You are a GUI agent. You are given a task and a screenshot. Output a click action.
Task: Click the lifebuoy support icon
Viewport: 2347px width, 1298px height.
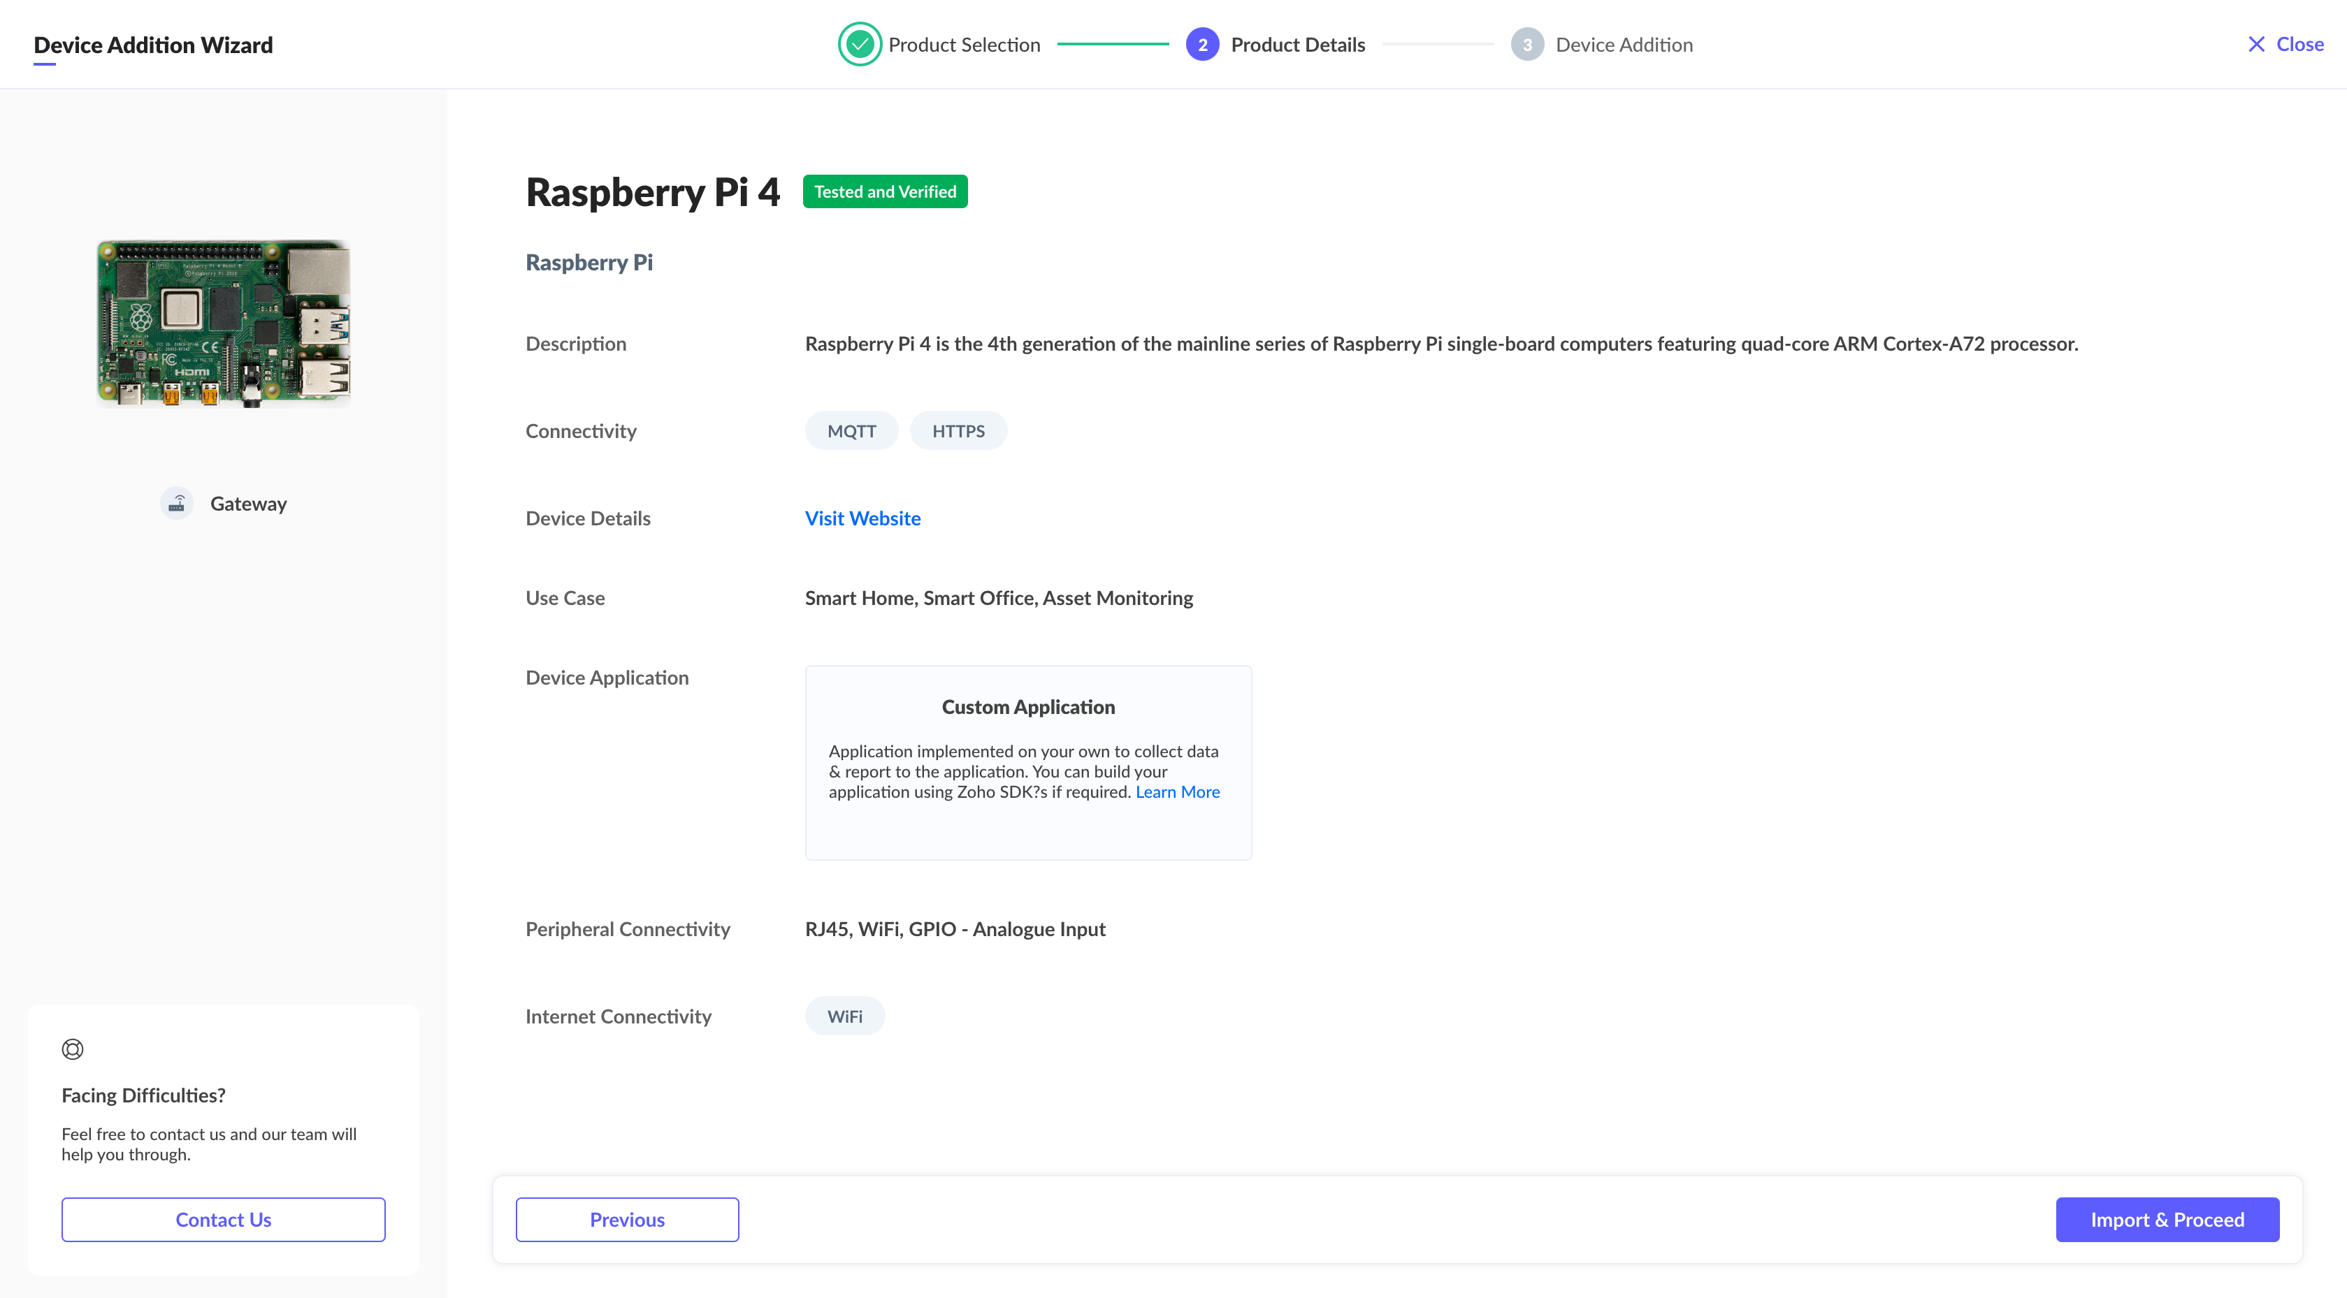pyautogui.click(x=73, y=1049)
